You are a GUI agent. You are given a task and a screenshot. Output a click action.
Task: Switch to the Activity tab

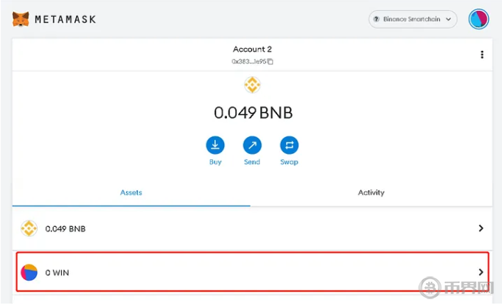pos(371,192)
